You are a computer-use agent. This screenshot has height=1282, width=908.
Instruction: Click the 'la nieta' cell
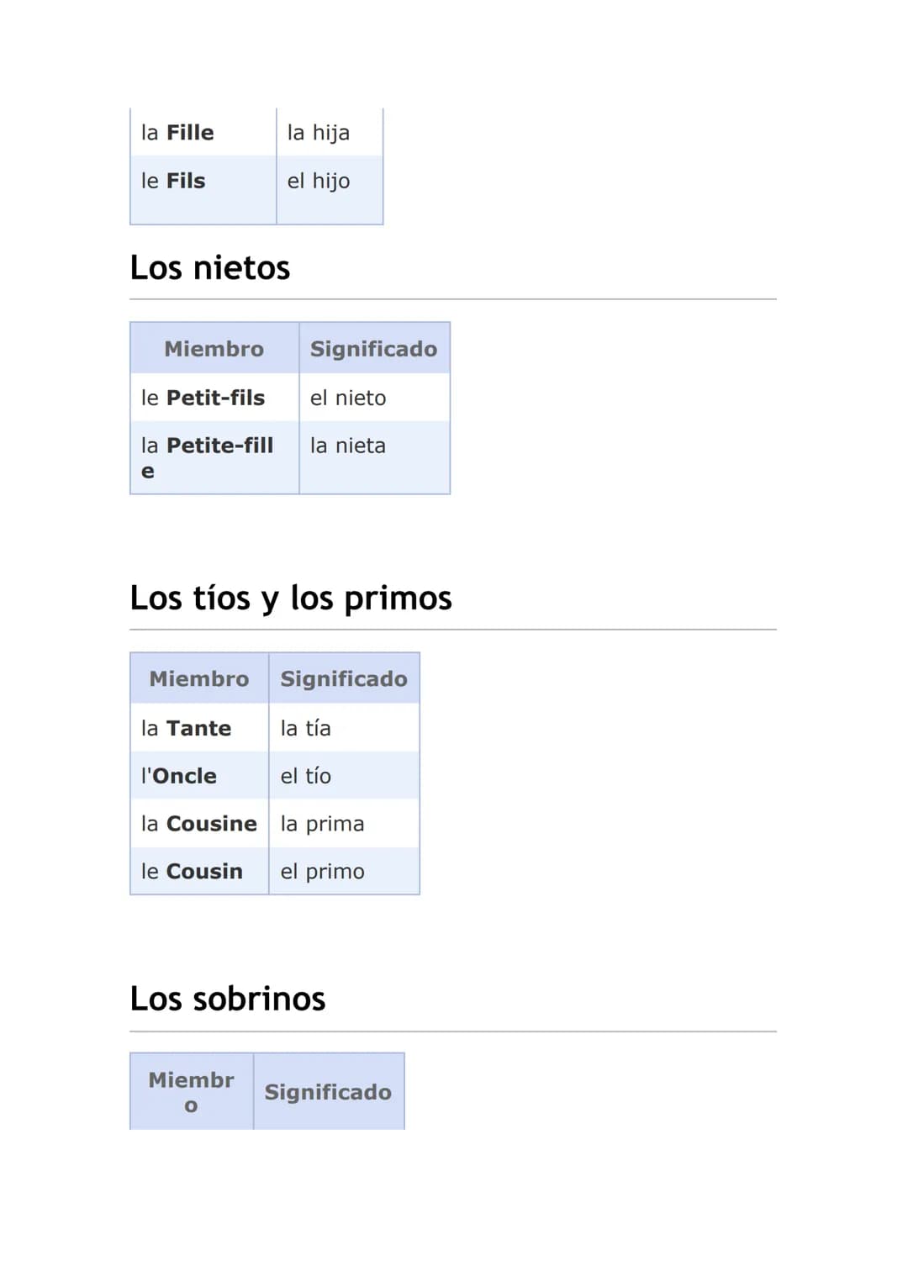pyautogui.click(x=374, y=457)
